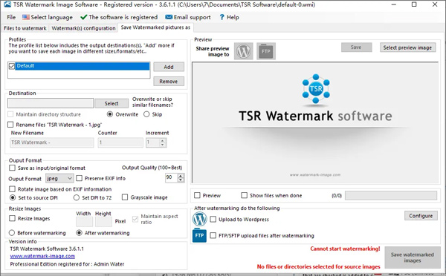Click the WordPress logo beside Upload to Wordpress
Image resolution: width=446 pixels, height=276 pixels.
point(200,219)
